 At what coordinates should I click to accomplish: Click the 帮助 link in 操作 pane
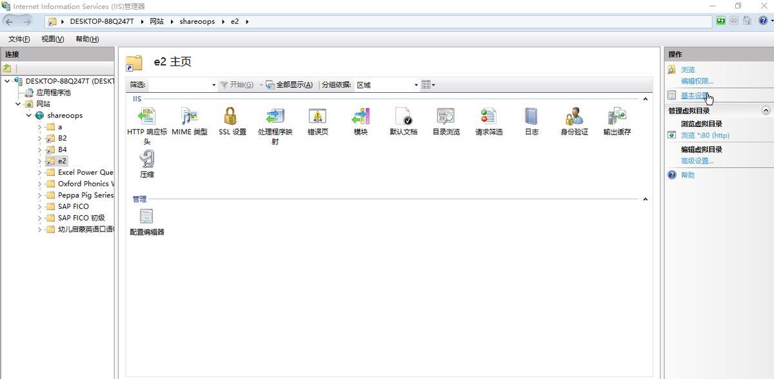[x=688, y=175]
